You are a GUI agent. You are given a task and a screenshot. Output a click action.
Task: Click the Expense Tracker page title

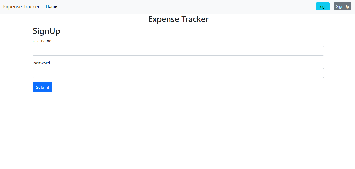[178, 19]
